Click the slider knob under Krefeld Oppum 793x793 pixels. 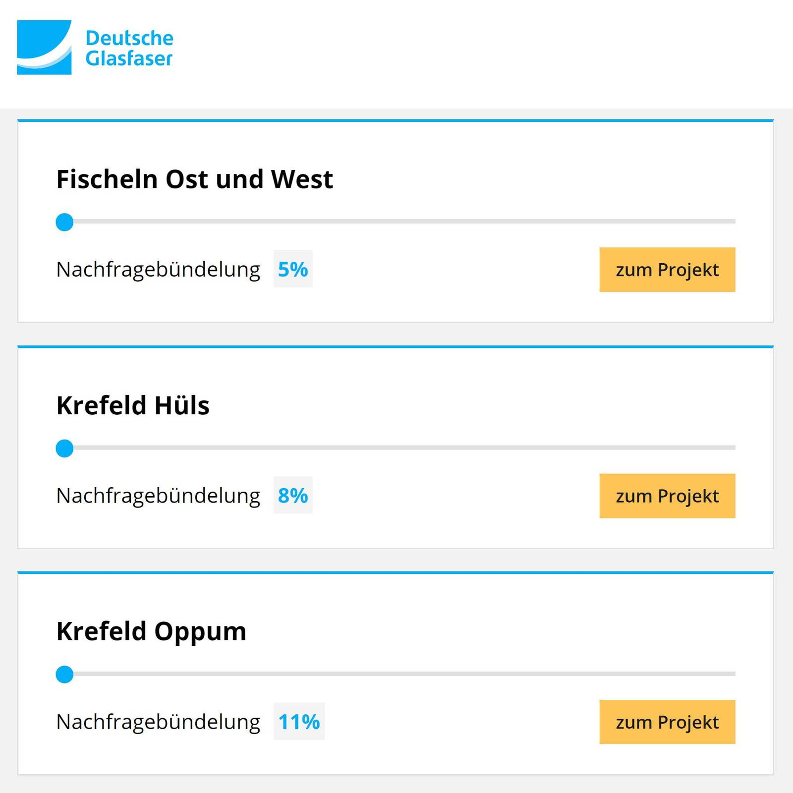[64, 673]
